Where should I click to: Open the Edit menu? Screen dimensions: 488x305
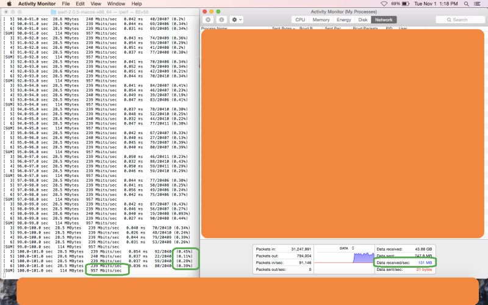coord(80,4)
